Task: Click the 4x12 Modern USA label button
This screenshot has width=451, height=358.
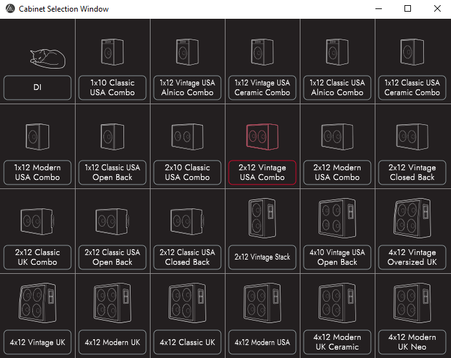Action: tap(262, 342)
